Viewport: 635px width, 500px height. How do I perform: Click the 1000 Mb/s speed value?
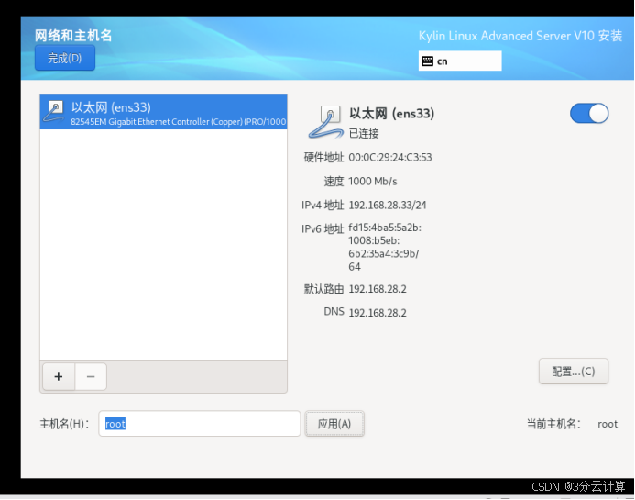click(x=373, y=182)
